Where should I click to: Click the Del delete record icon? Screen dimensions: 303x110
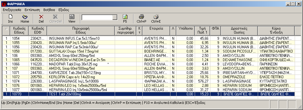click(41, 19)
